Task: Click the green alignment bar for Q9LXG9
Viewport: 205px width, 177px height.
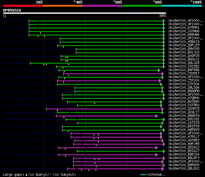Action: 97,63
